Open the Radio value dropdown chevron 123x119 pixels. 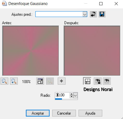(75, 95)
